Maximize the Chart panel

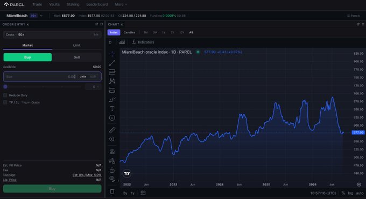363,24
